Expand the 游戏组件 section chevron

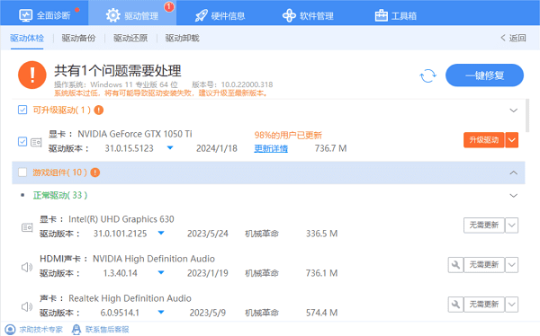[x=514, y=172]
